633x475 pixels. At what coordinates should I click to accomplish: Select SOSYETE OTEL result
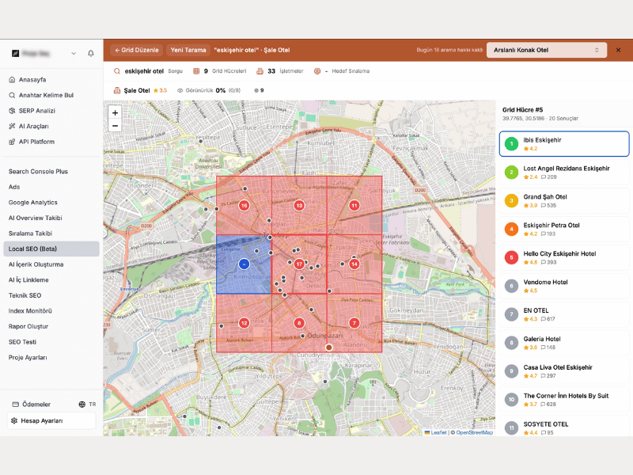pos(564,426)
